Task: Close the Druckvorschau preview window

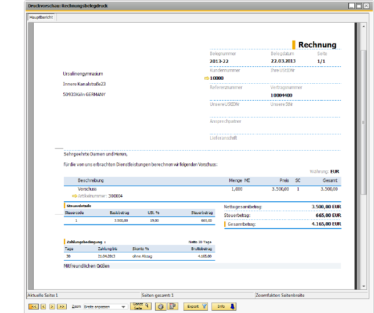Action: click(x=367, y=5)
